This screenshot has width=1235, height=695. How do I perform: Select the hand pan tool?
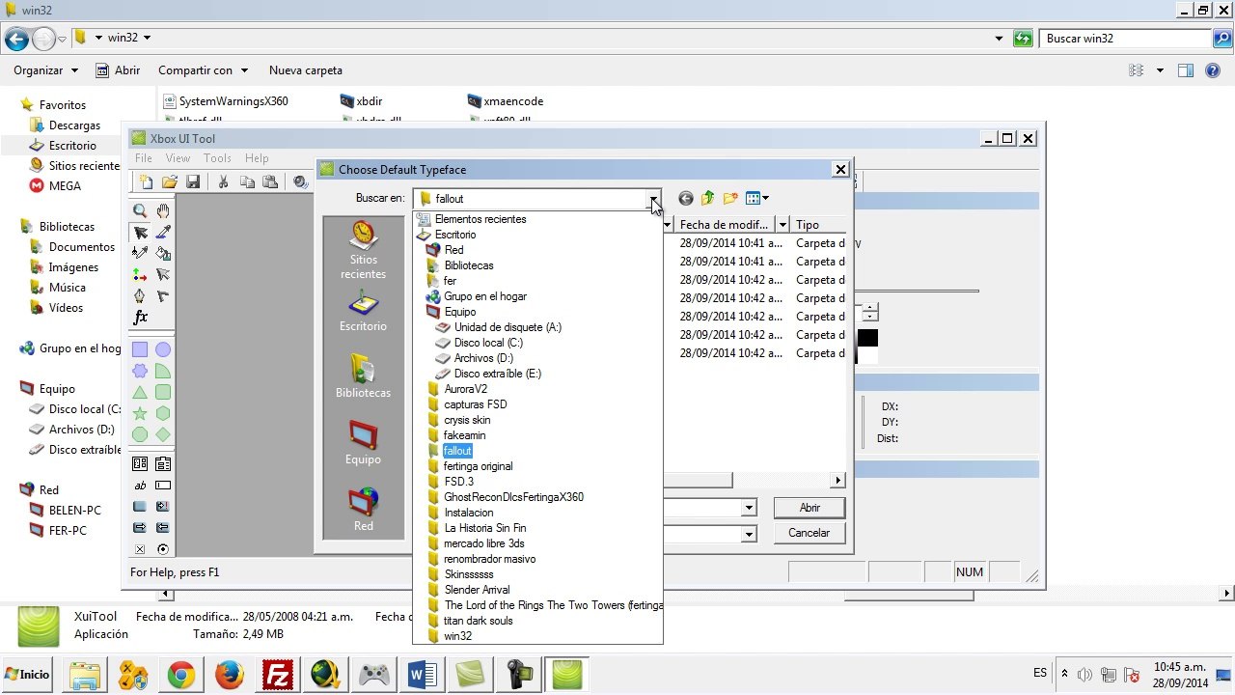coord(163,210)
